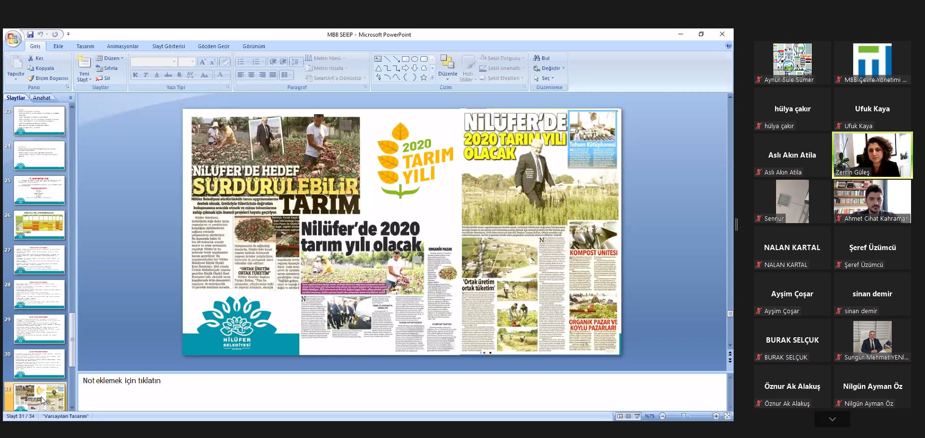Open the line spacing options
Image resolution: width=925 pixels, height=438 pixels.
[x=296, y=62]
